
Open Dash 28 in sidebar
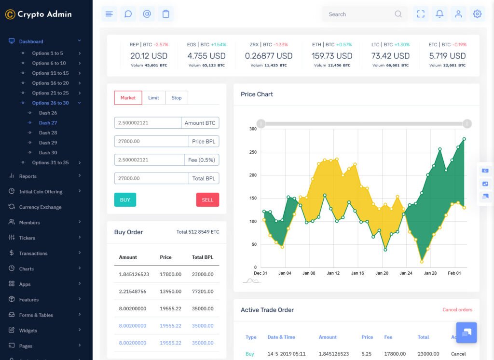(48, 133)
